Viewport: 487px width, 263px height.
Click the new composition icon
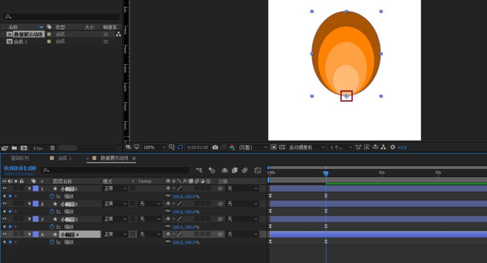pos(24,148)
